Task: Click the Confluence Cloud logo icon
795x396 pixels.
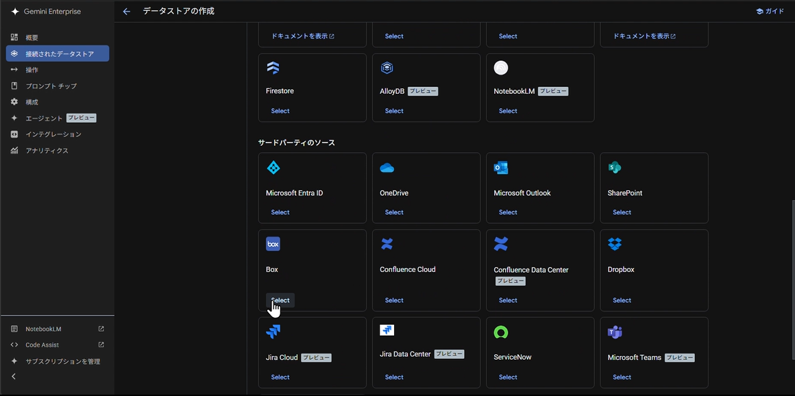Action: 387,244
